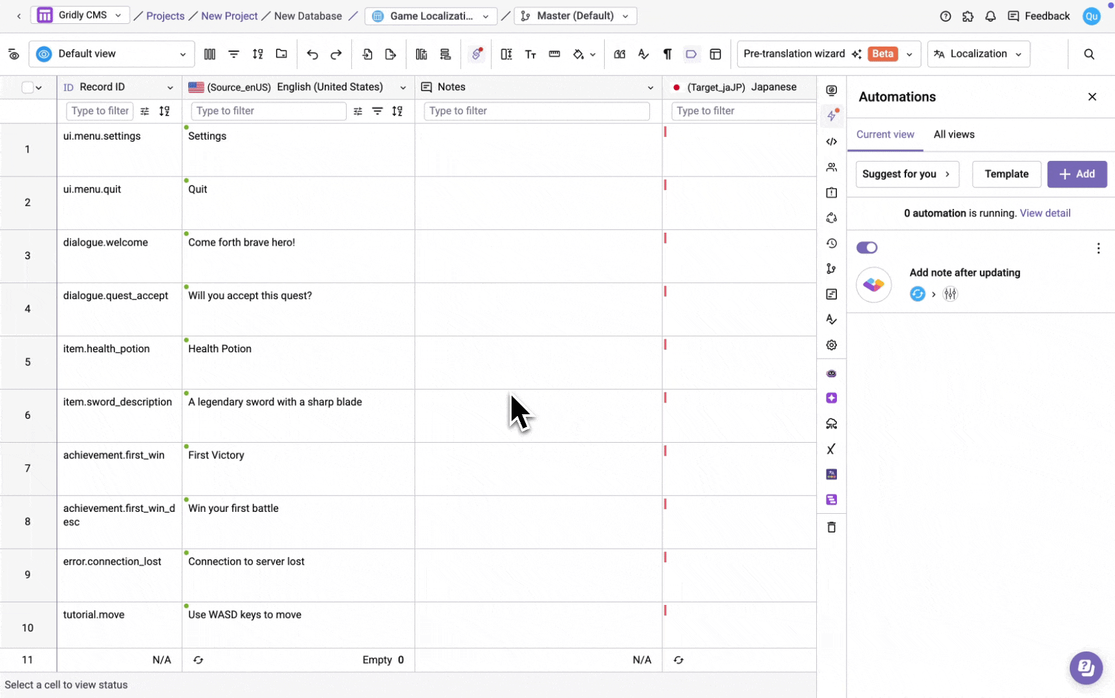Viewport: 1115px width, 698px height.
Task: Click the text format Tt icon
Action: tap(530, 54)
